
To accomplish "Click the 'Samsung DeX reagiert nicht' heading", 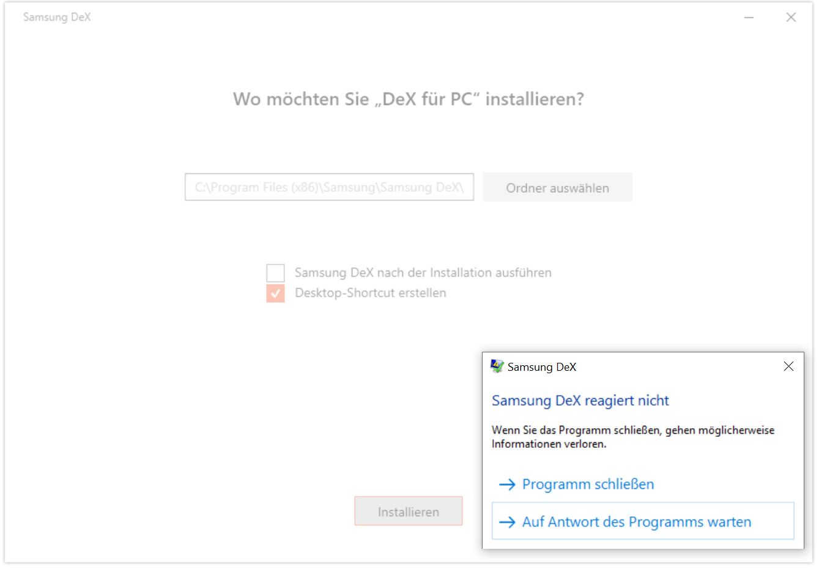I will pos(580,401).
